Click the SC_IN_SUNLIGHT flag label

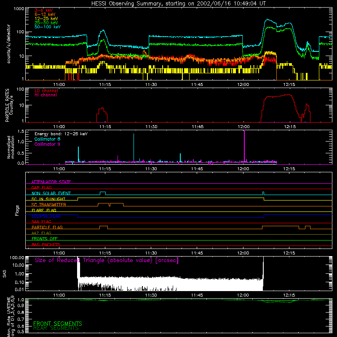[x=48, y=199]
